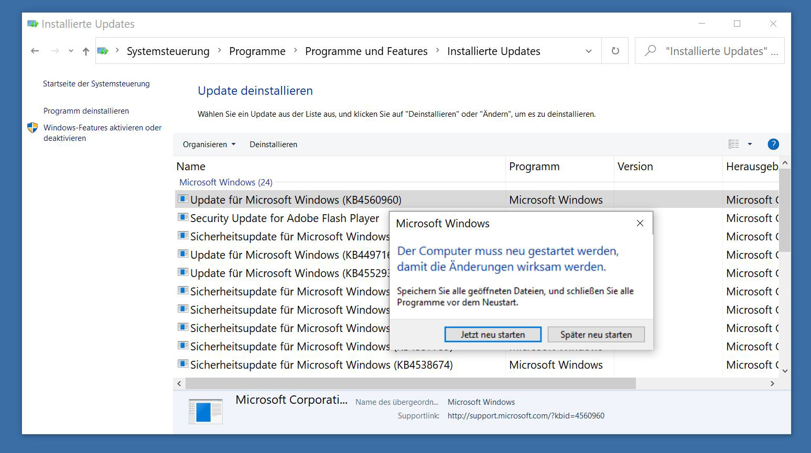Open Startseite der Systemsteuerung link
Viewport: 811px width, 453px height.
pos(96,84)
